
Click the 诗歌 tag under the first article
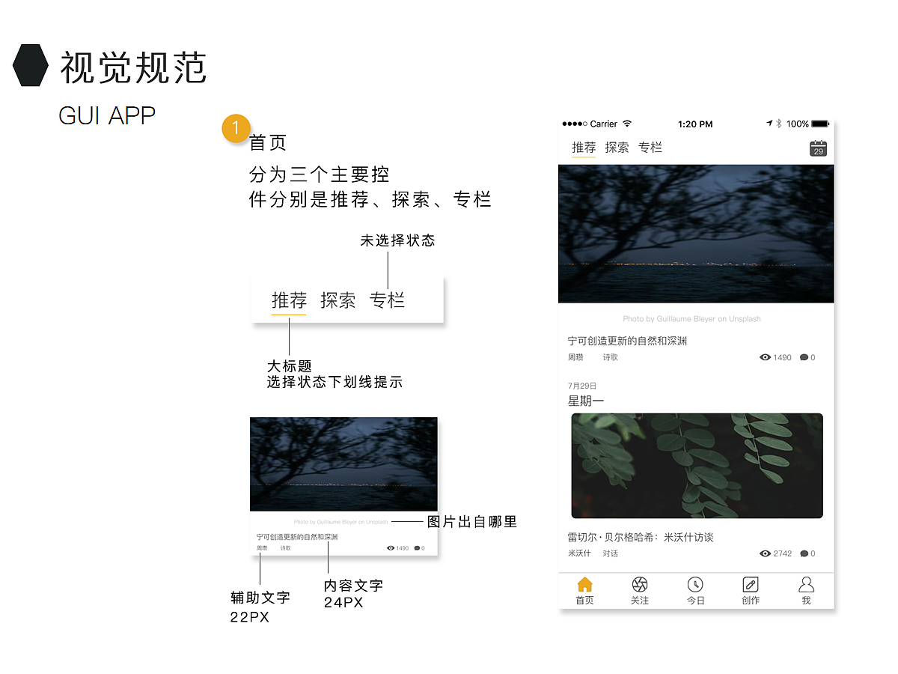609,357
